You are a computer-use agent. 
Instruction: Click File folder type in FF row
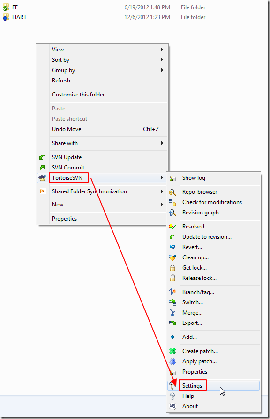pyautogui.click(x=193, y=7)
